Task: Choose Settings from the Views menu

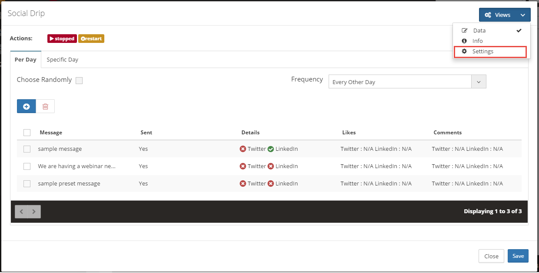Action: (x=482, y=52)
